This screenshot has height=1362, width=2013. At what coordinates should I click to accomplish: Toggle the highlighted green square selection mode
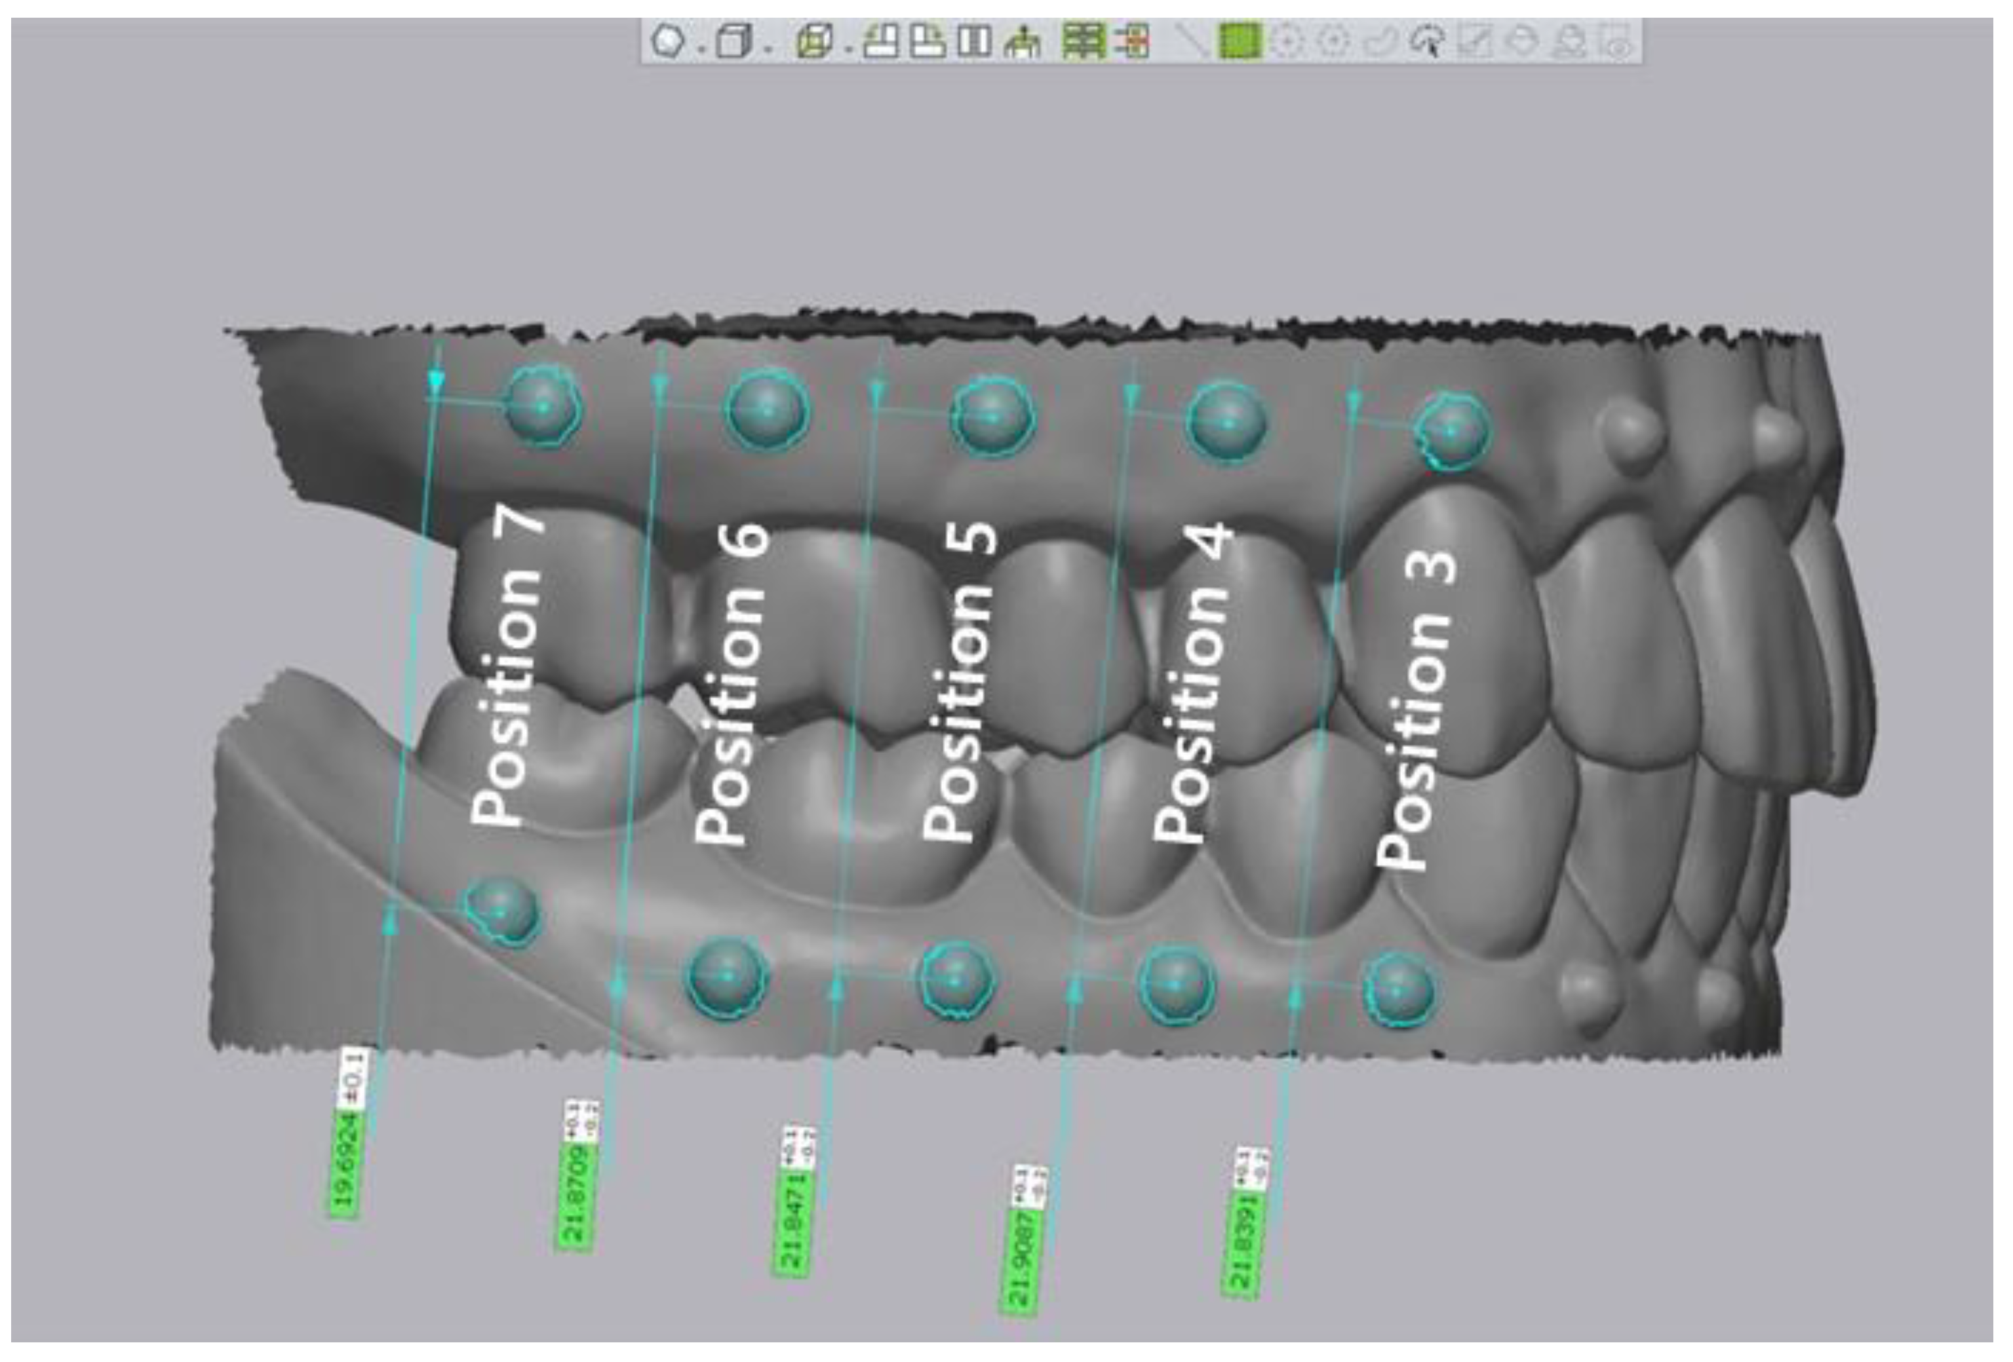(x=1239, y=41)
